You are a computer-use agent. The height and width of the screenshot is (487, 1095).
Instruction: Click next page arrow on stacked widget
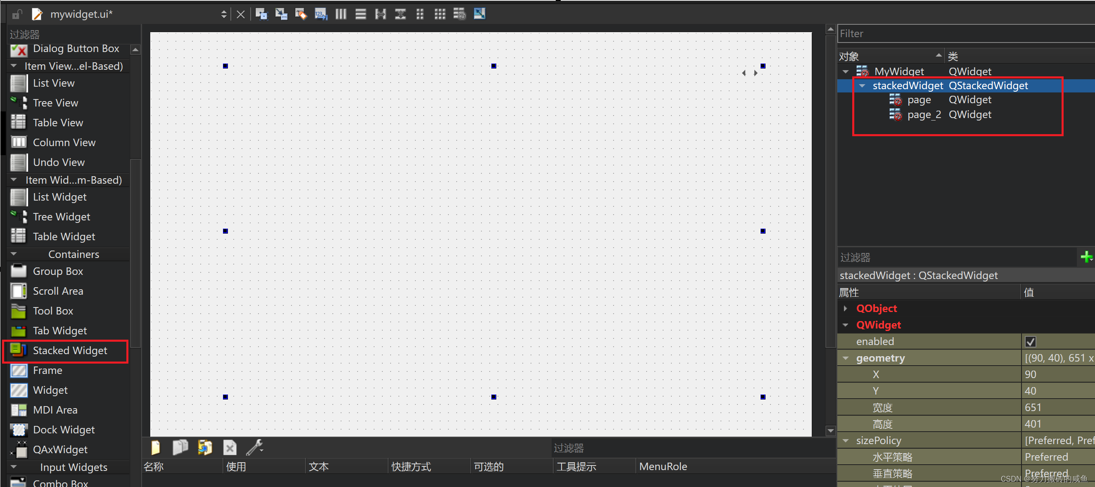pyautogui.click(x=755, y=73)
